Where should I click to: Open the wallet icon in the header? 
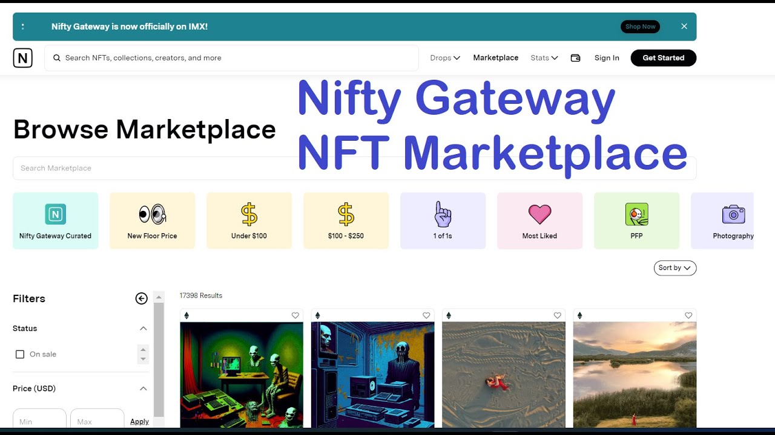click(x=576, y=58)
